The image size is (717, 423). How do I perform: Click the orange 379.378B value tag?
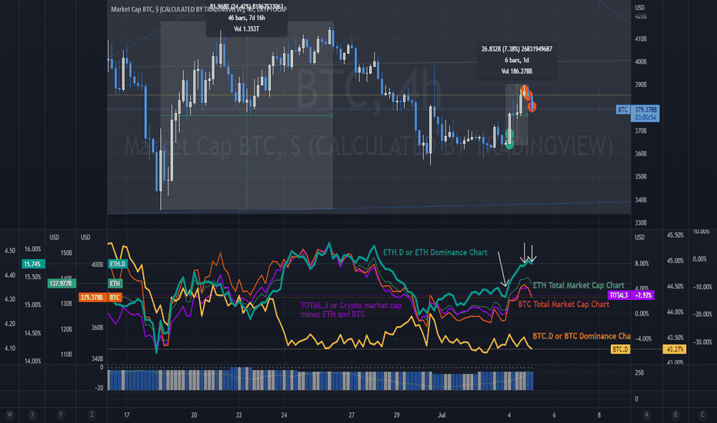pyautogui.click(x=92, y=297)
